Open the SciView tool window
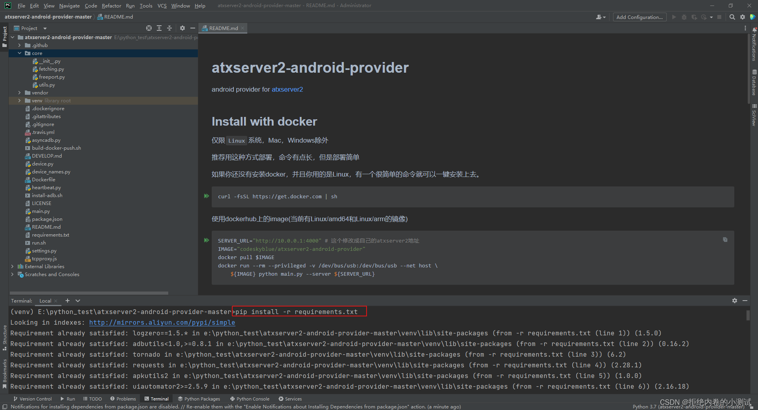 click(754, 115)
